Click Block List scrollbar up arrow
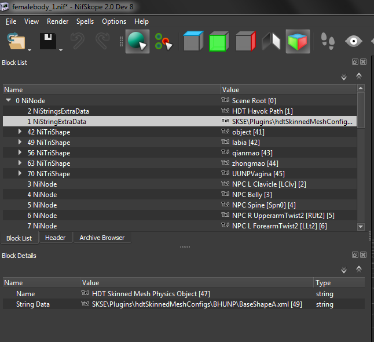 pyautogui.click(x=361, y=88)
